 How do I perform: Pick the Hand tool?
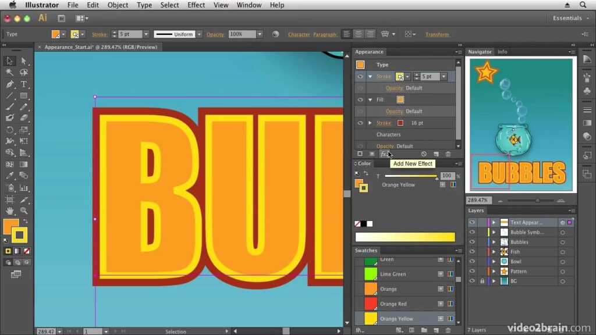point(10,211)
